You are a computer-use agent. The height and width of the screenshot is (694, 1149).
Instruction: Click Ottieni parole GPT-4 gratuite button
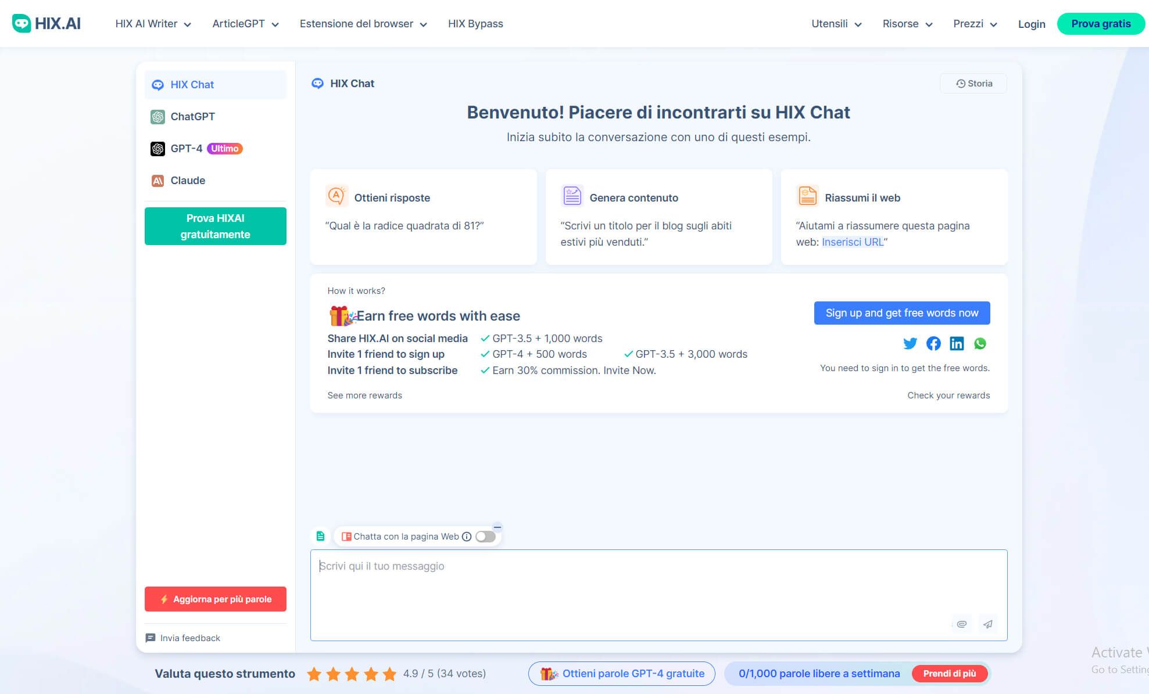[622, 674]
